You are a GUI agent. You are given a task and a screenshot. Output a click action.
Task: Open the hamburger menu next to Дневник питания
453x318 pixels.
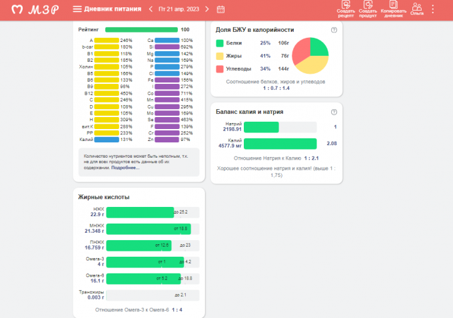(77, 9)
